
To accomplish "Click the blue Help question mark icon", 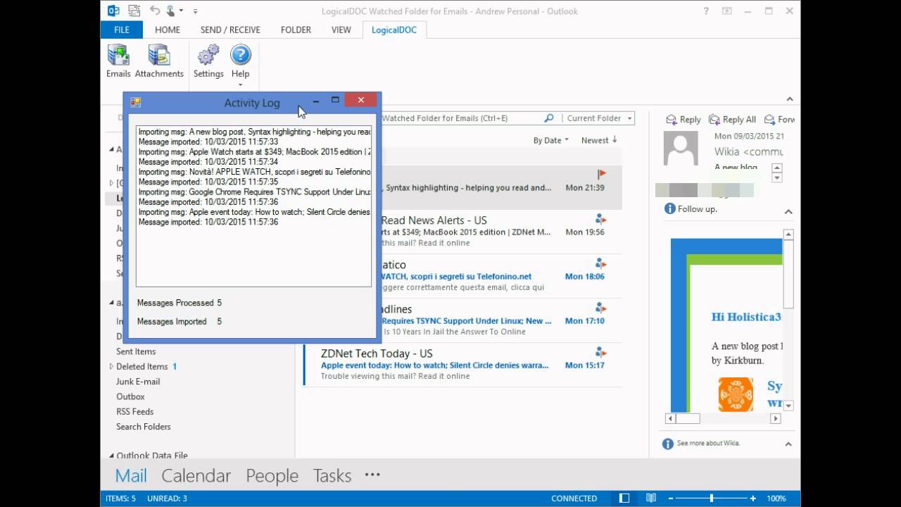I will click(241, 55).
